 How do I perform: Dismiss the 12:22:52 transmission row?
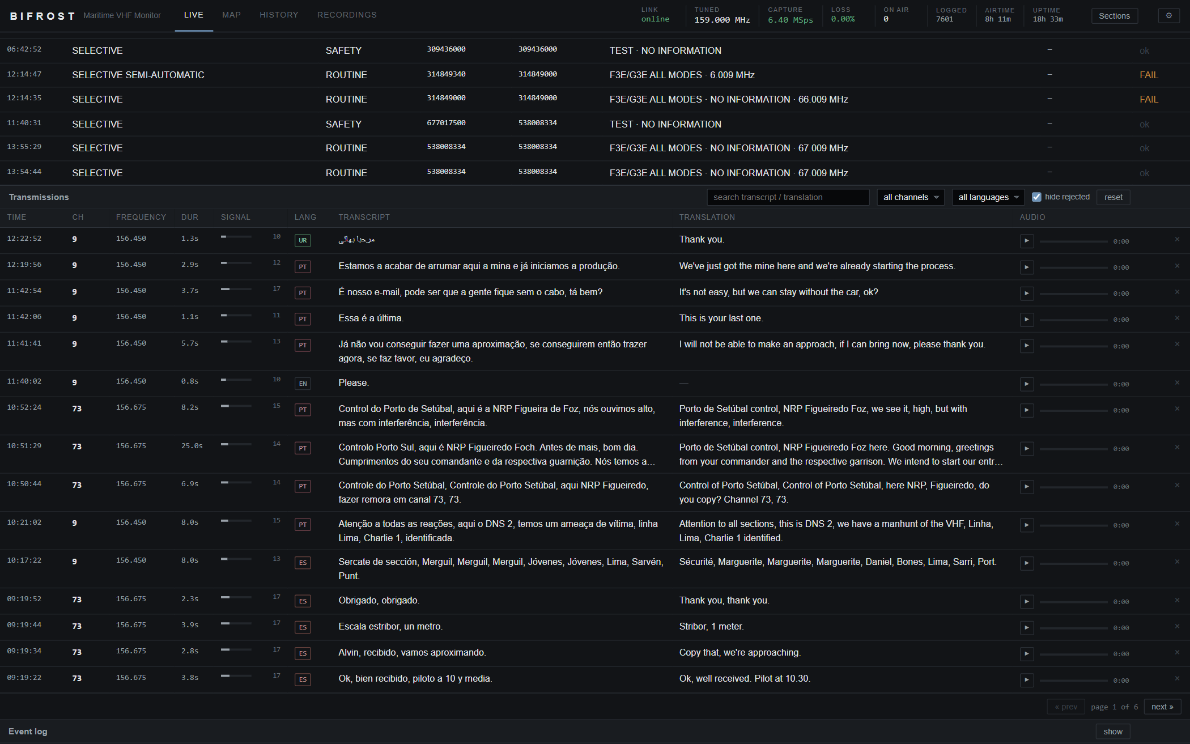[x=1177, y=240]
